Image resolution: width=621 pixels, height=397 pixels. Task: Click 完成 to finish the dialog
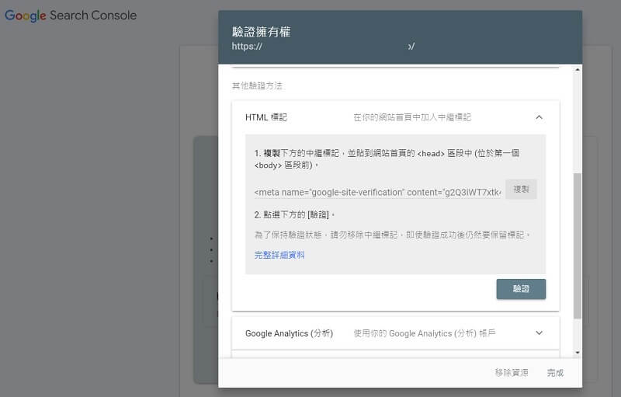[555, 372]
